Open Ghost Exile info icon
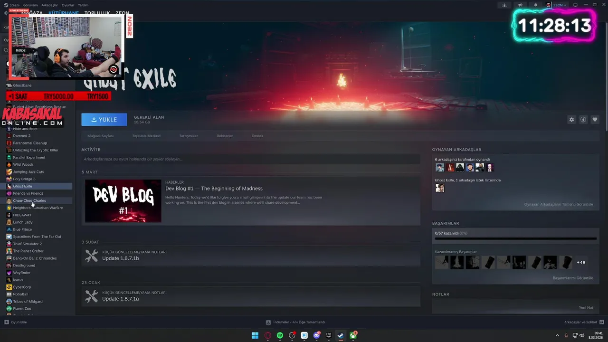Image resolution: width=608 pixels, height=342 pixels. click(x=583, y=120)
